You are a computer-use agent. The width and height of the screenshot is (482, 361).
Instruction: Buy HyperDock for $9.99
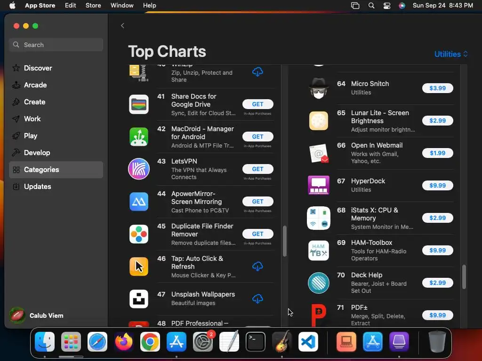(x=437, y=185)
